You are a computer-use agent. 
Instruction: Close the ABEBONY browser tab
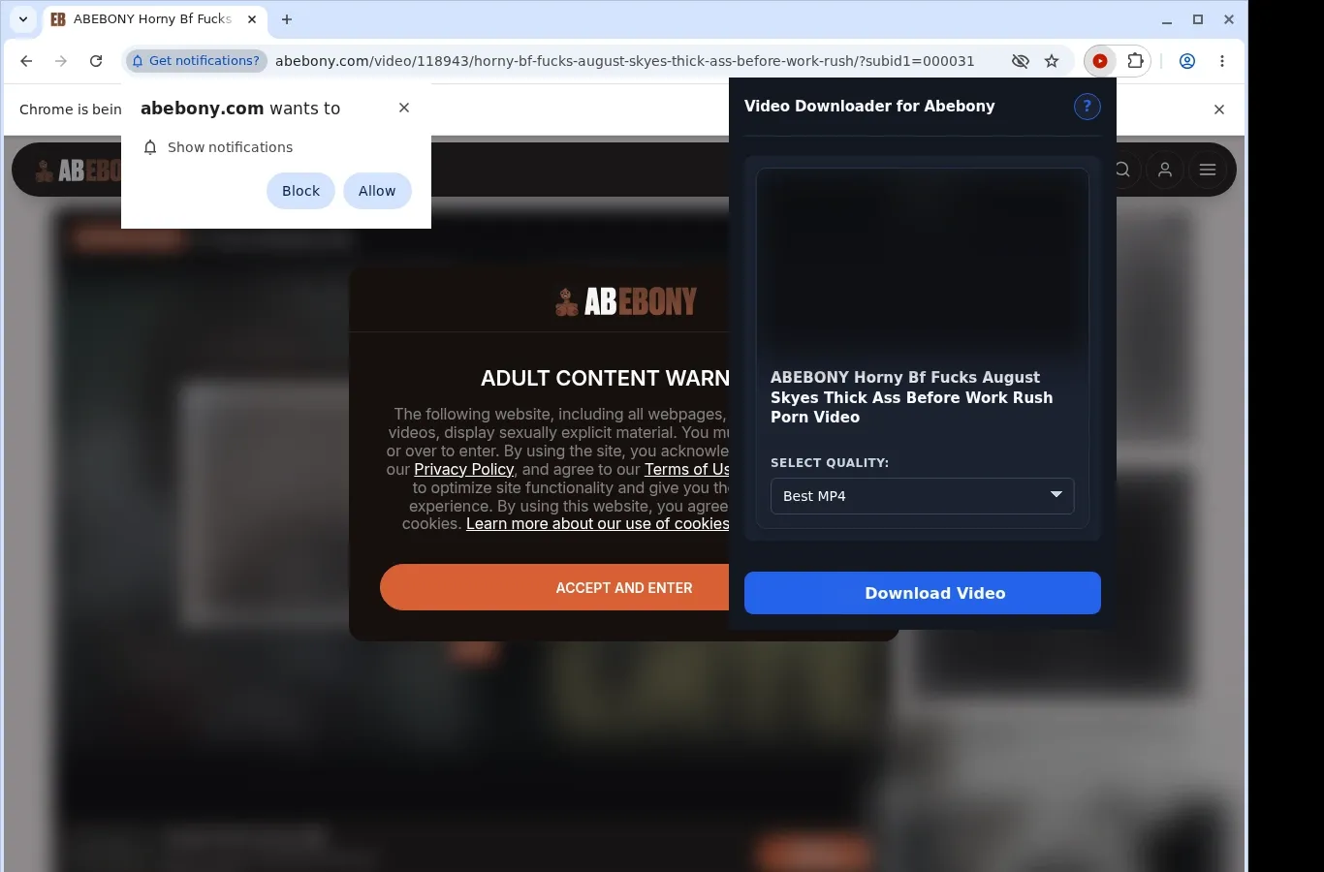(x=252, y=19)
